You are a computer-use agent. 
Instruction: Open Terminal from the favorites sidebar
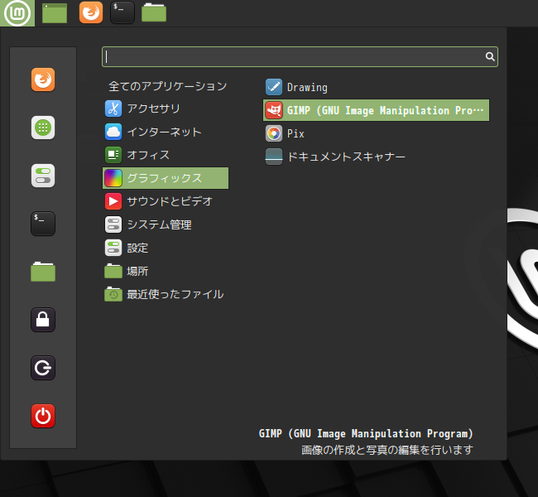click(x=43, y=224)
